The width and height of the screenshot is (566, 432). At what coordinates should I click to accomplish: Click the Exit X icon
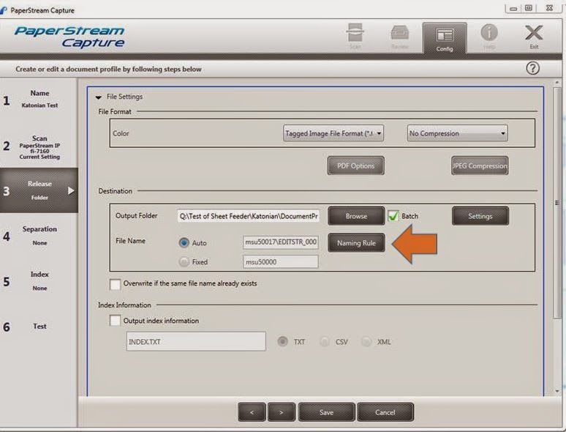pos(534,36)
